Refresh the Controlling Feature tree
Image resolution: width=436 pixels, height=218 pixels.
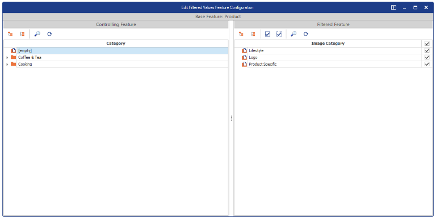(49, 34)
